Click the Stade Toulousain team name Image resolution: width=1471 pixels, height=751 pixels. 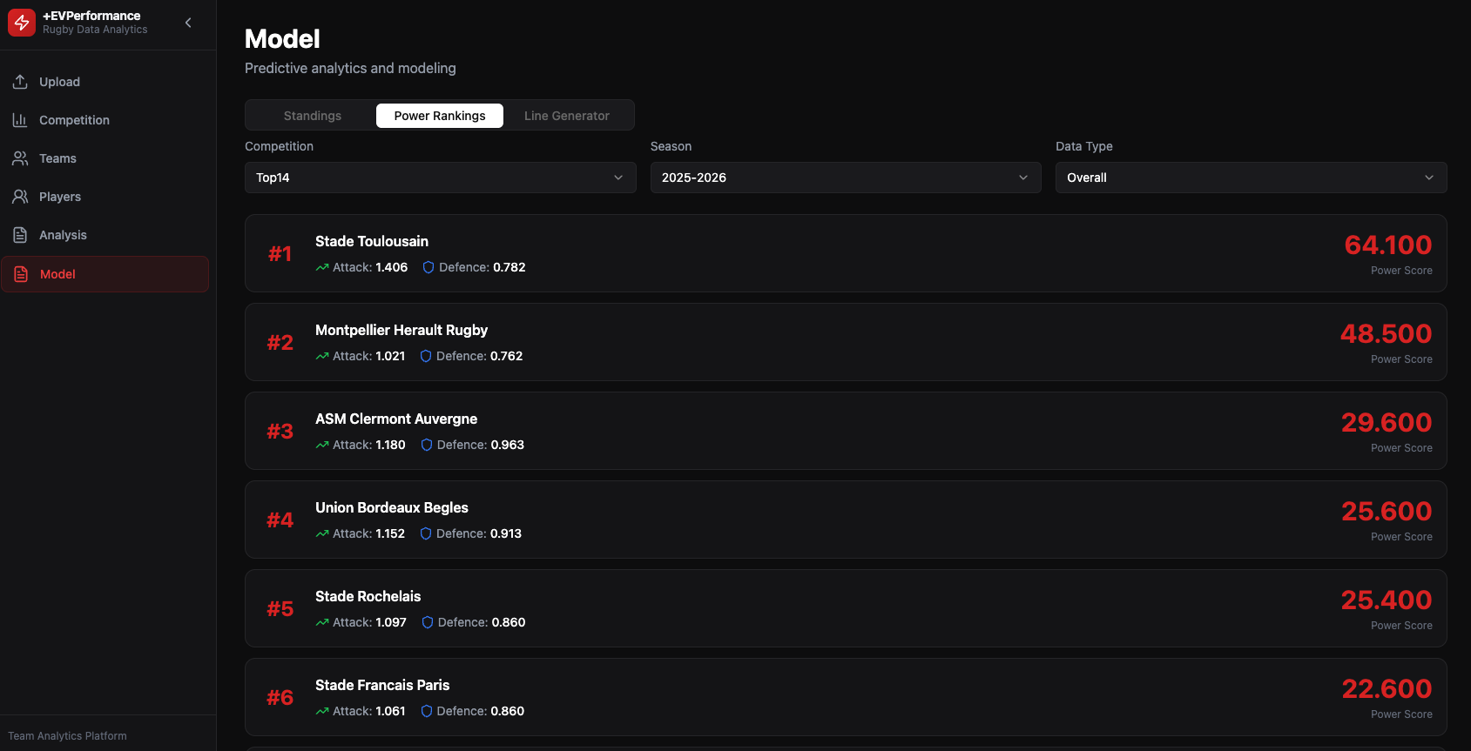(372, 241)
